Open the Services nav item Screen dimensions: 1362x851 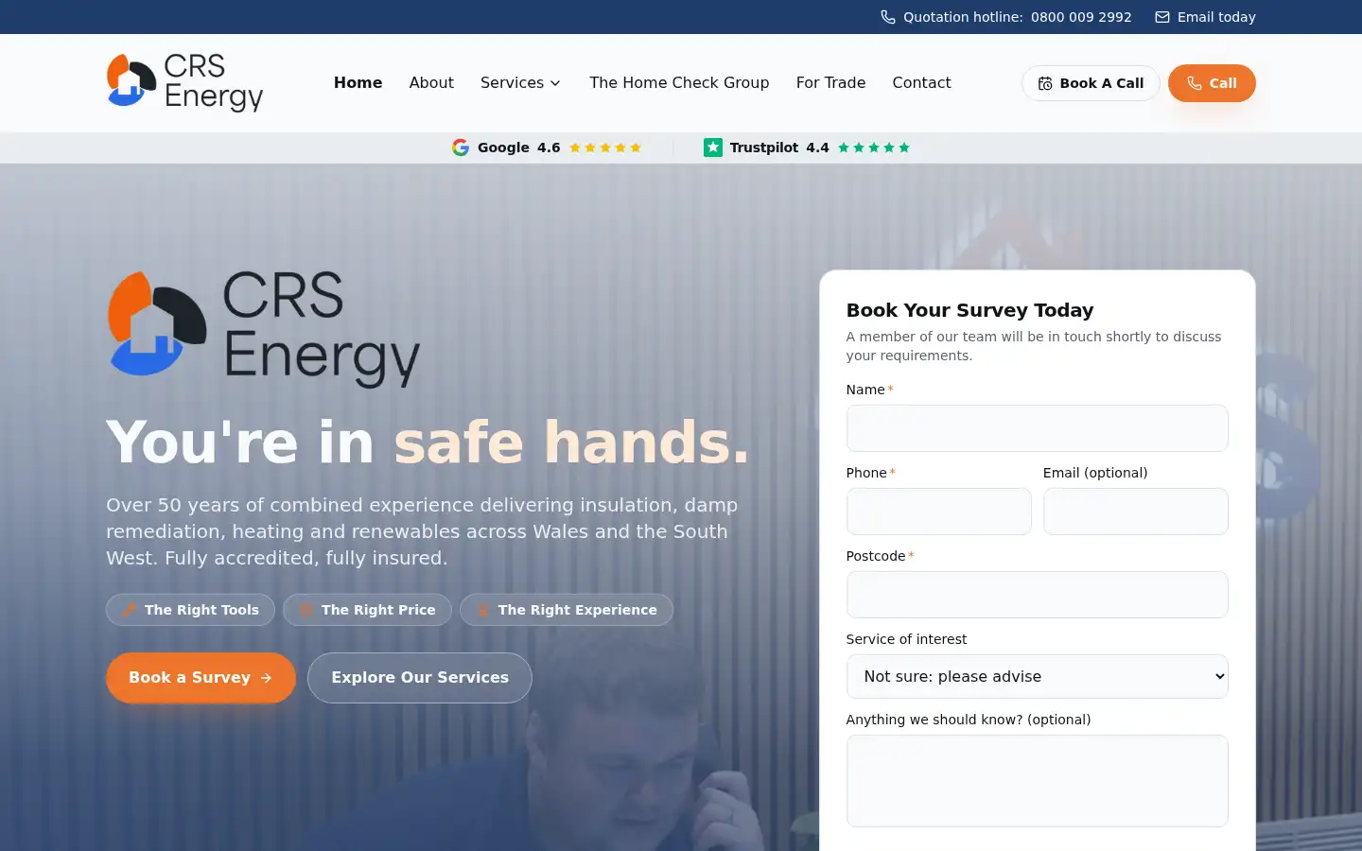coord(520,82)
